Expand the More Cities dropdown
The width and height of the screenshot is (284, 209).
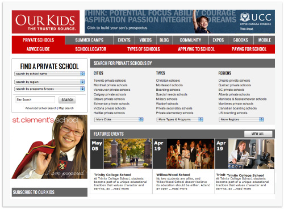[x=119, y=119]
